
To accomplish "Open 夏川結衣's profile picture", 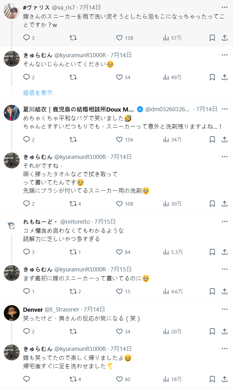I will 12,113.
